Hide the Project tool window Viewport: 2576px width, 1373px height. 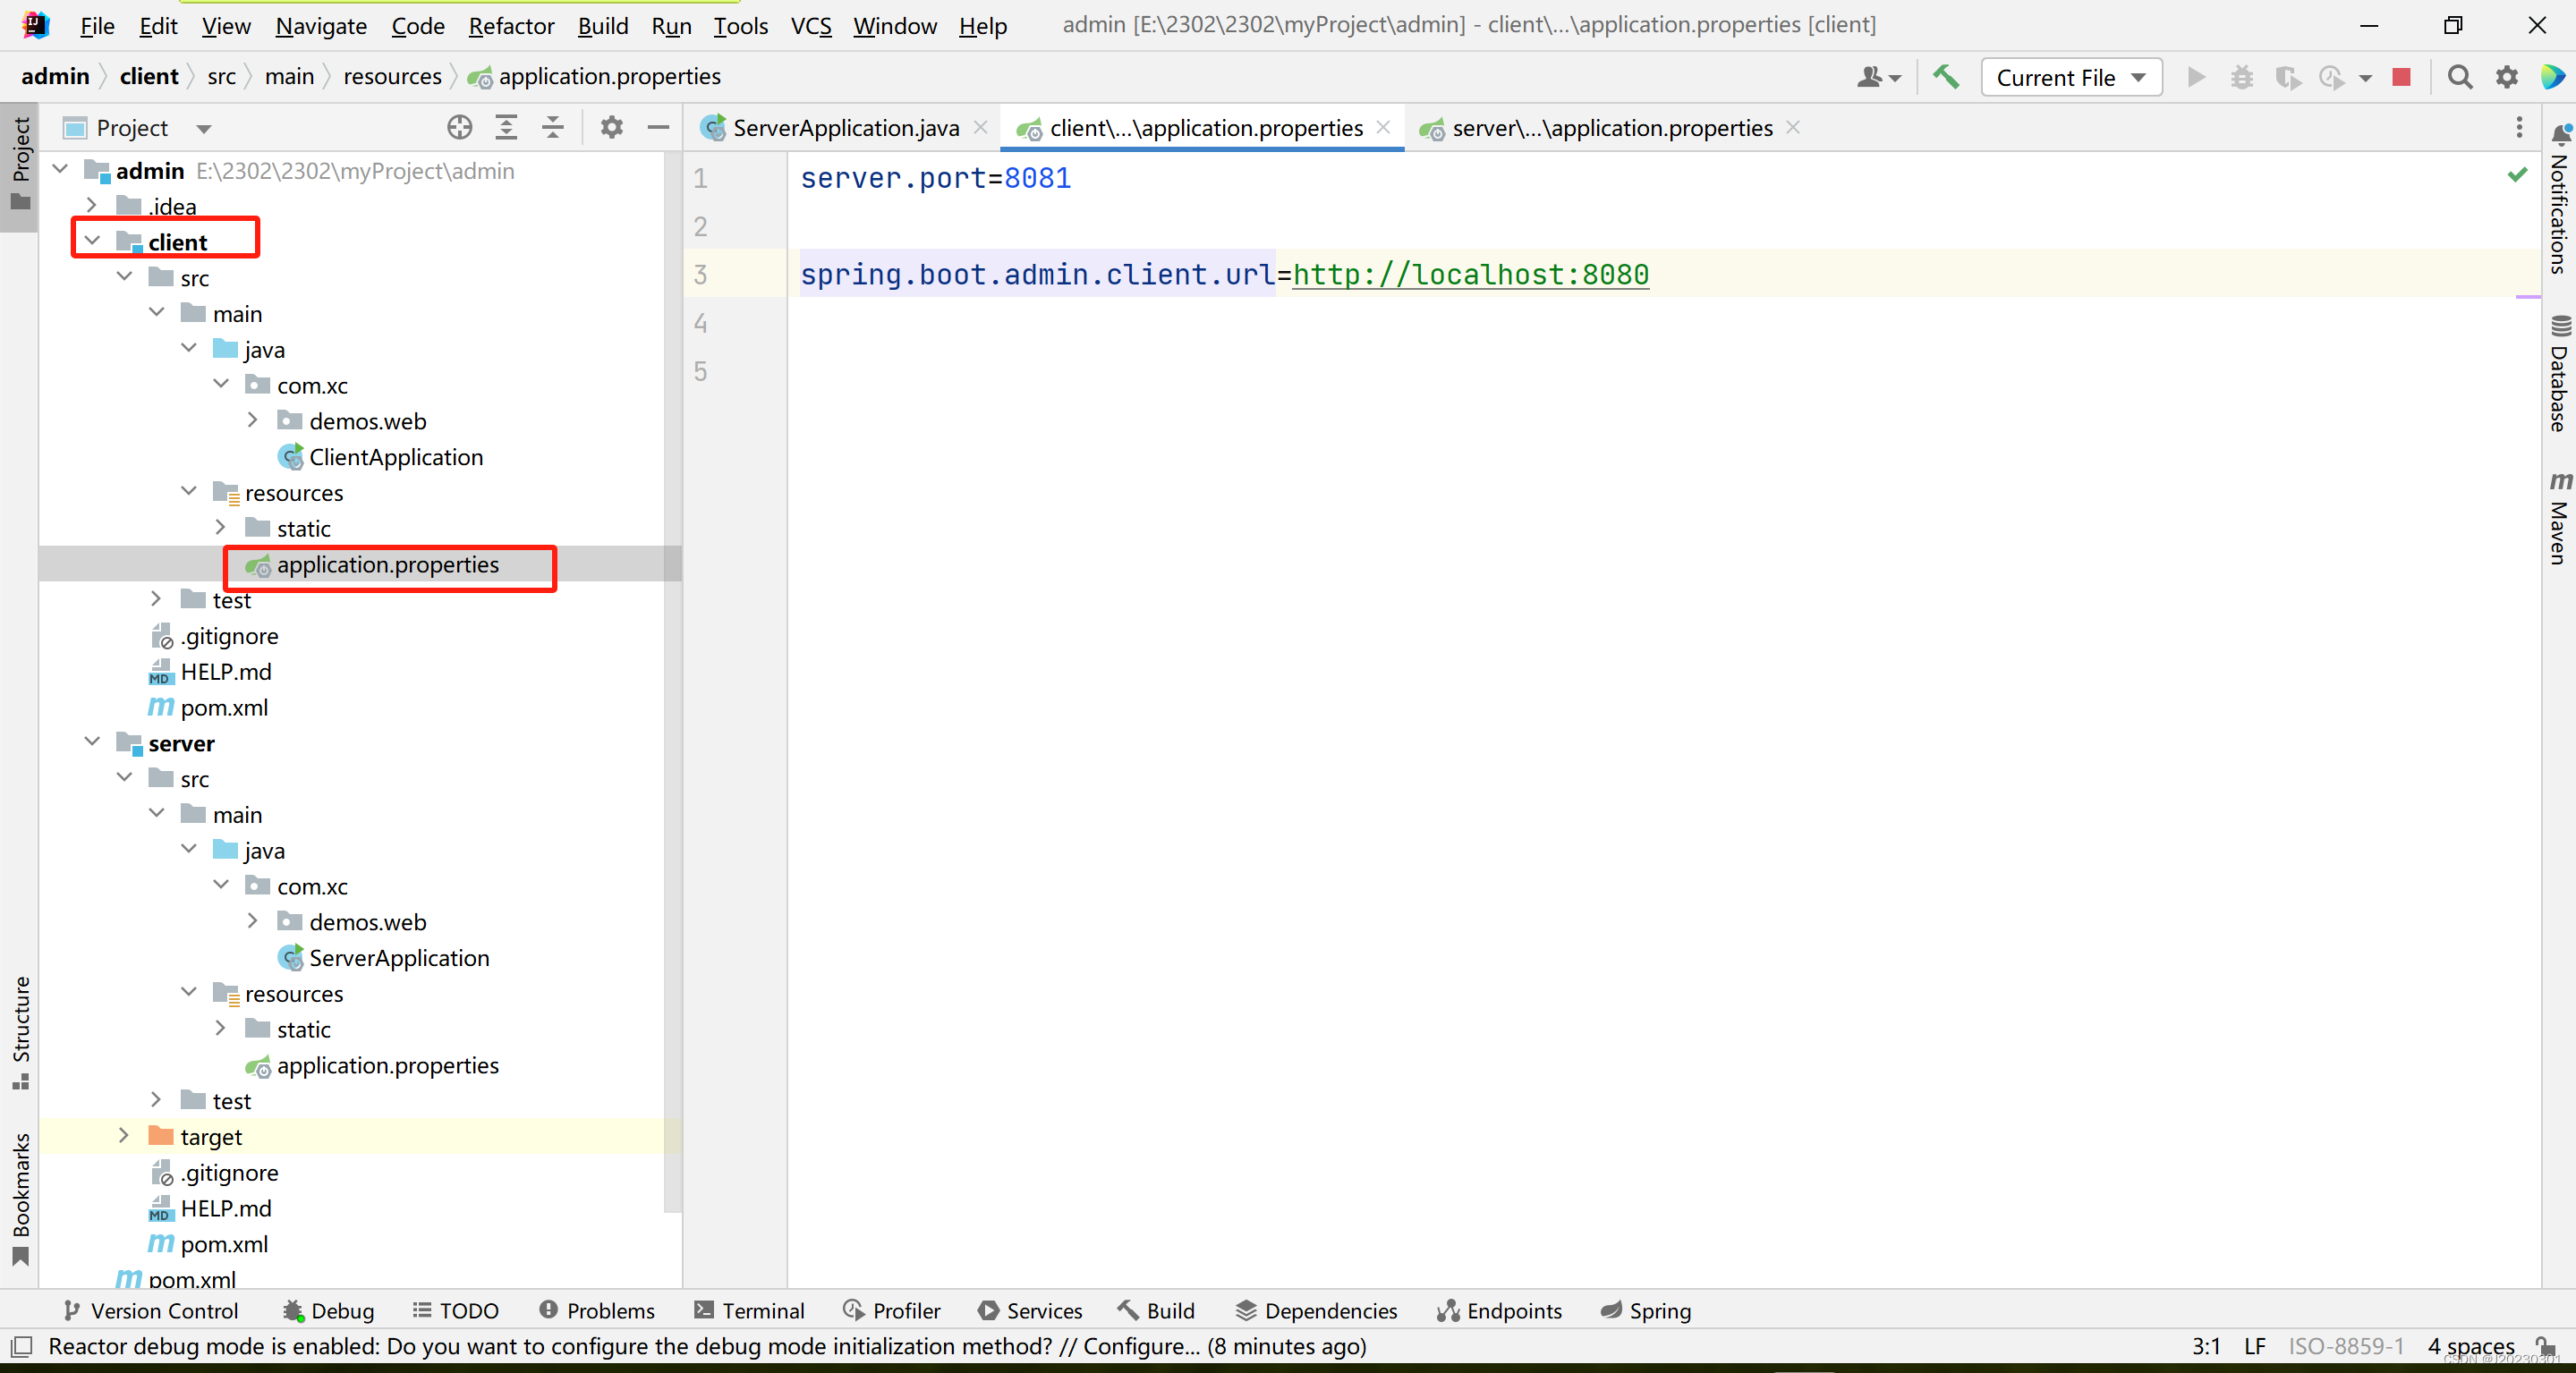pyautogui.click(x=658, y=128)
